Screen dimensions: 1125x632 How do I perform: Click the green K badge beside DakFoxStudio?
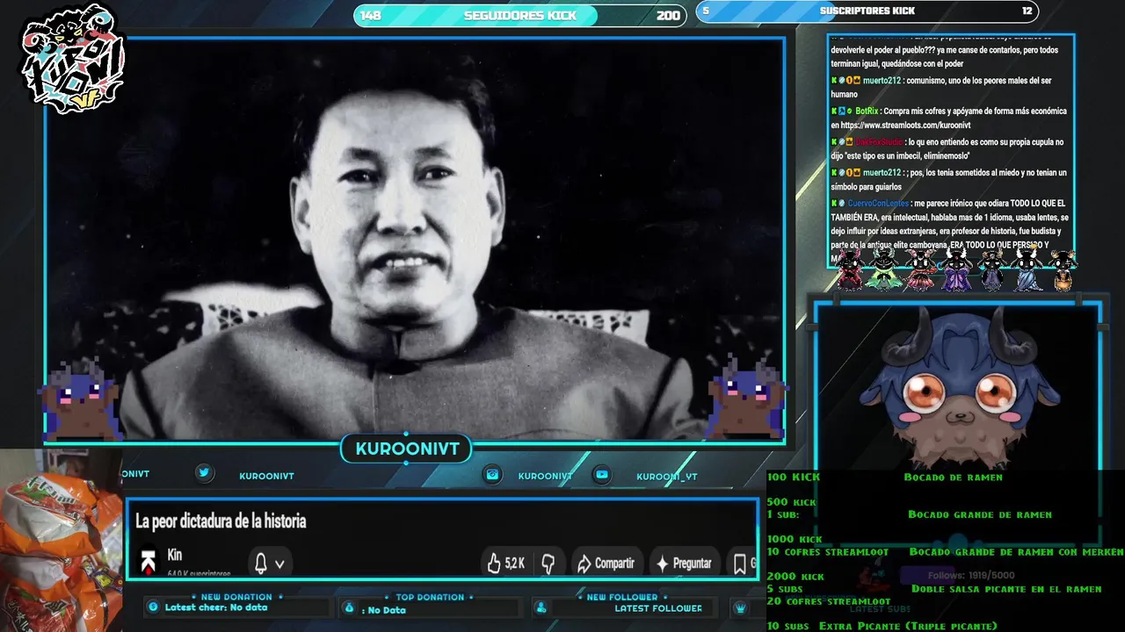834,142
